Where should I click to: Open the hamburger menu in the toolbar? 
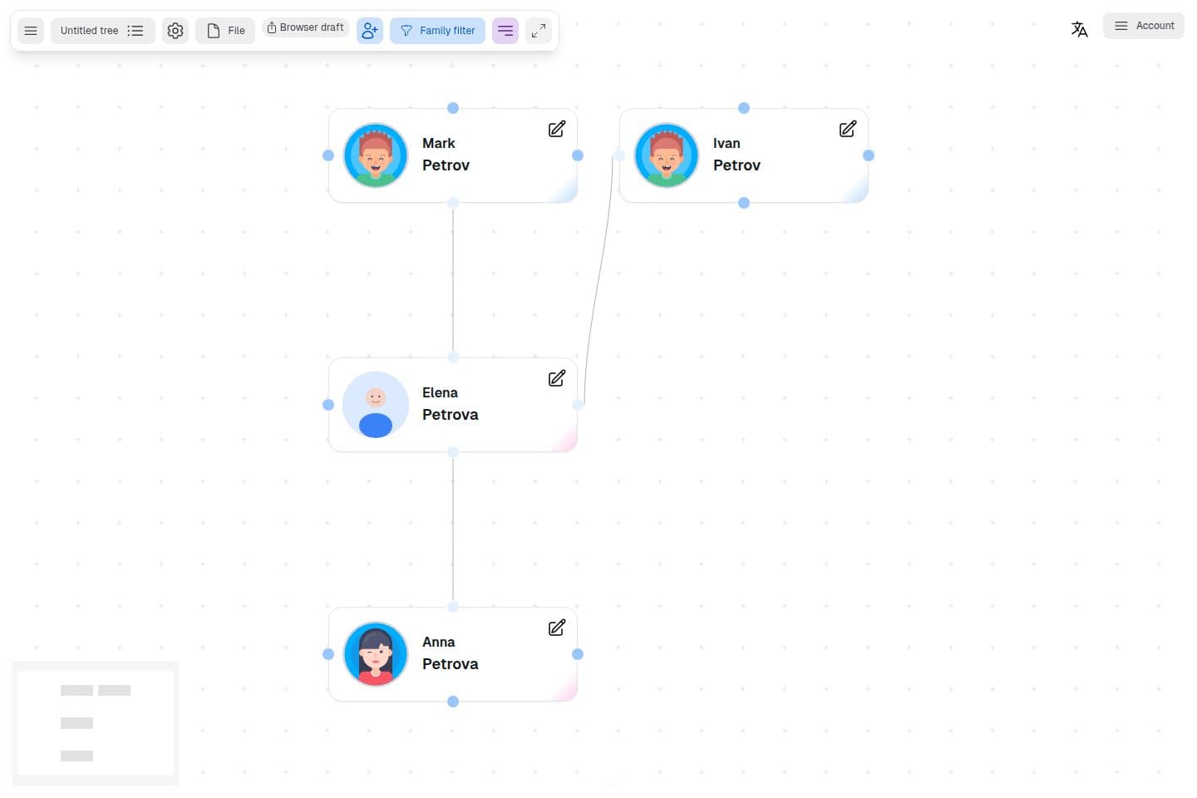31,31
